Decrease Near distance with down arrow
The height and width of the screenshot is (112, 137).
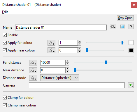(67, 72)
